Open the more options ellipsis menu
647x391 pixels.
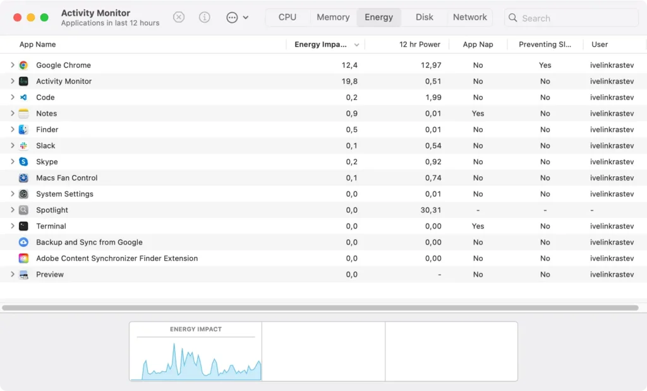(238, 17)
